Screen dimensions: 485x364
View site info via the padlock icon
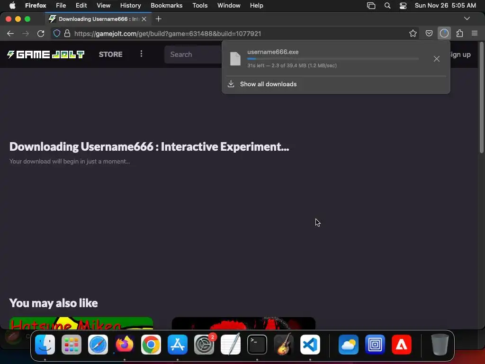[67, 34]
